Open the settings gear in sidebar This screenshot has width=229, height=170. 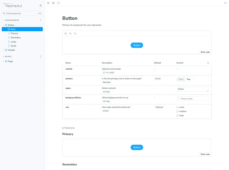pyautogui.click(x=41, y=6)
